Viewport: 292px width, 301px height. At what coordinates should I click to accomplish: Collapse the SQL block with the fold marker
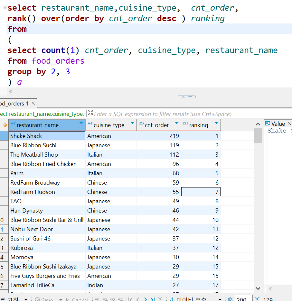tap(5, 7)
